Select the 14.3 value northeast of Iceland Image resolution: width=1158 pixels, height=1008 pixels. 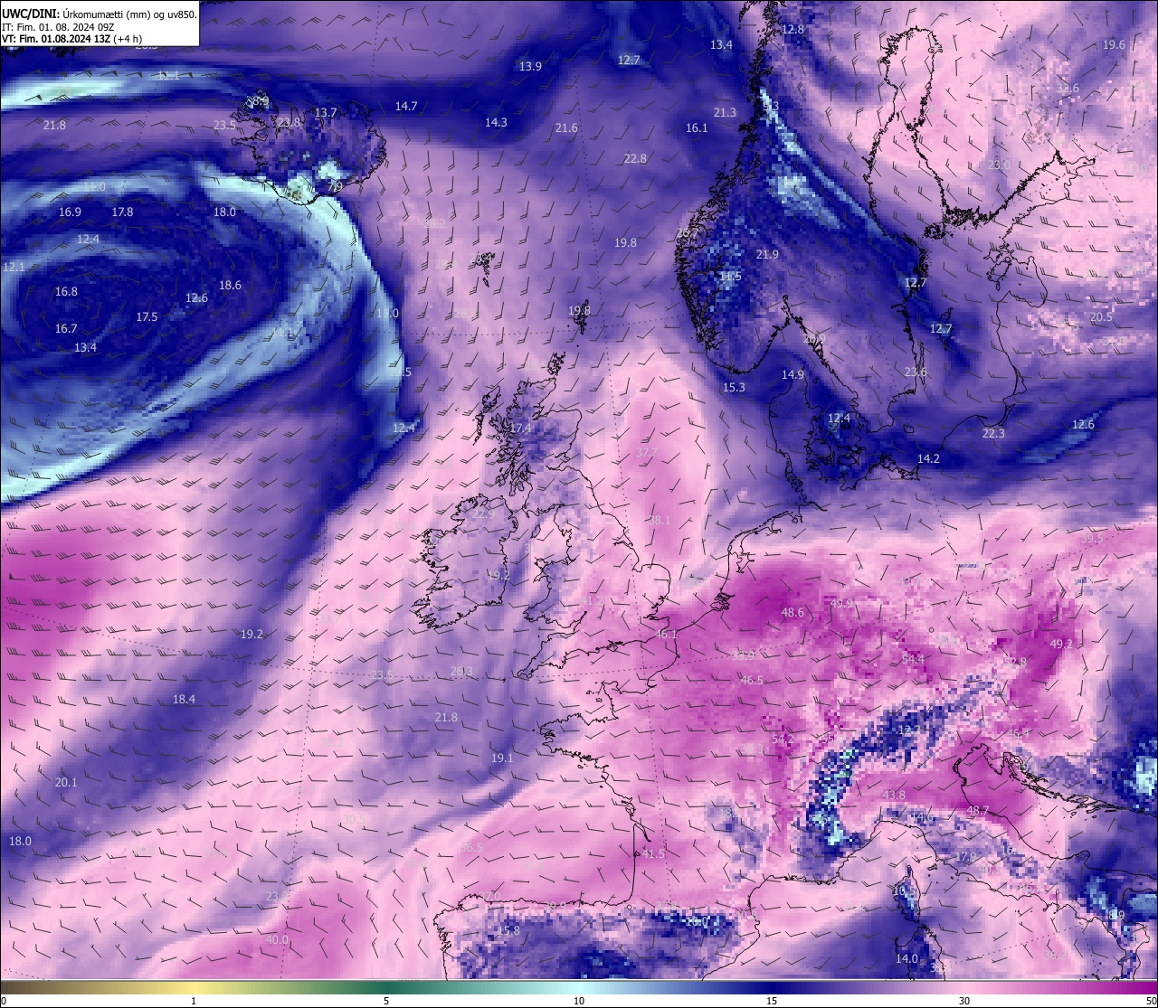pos(496,122)
